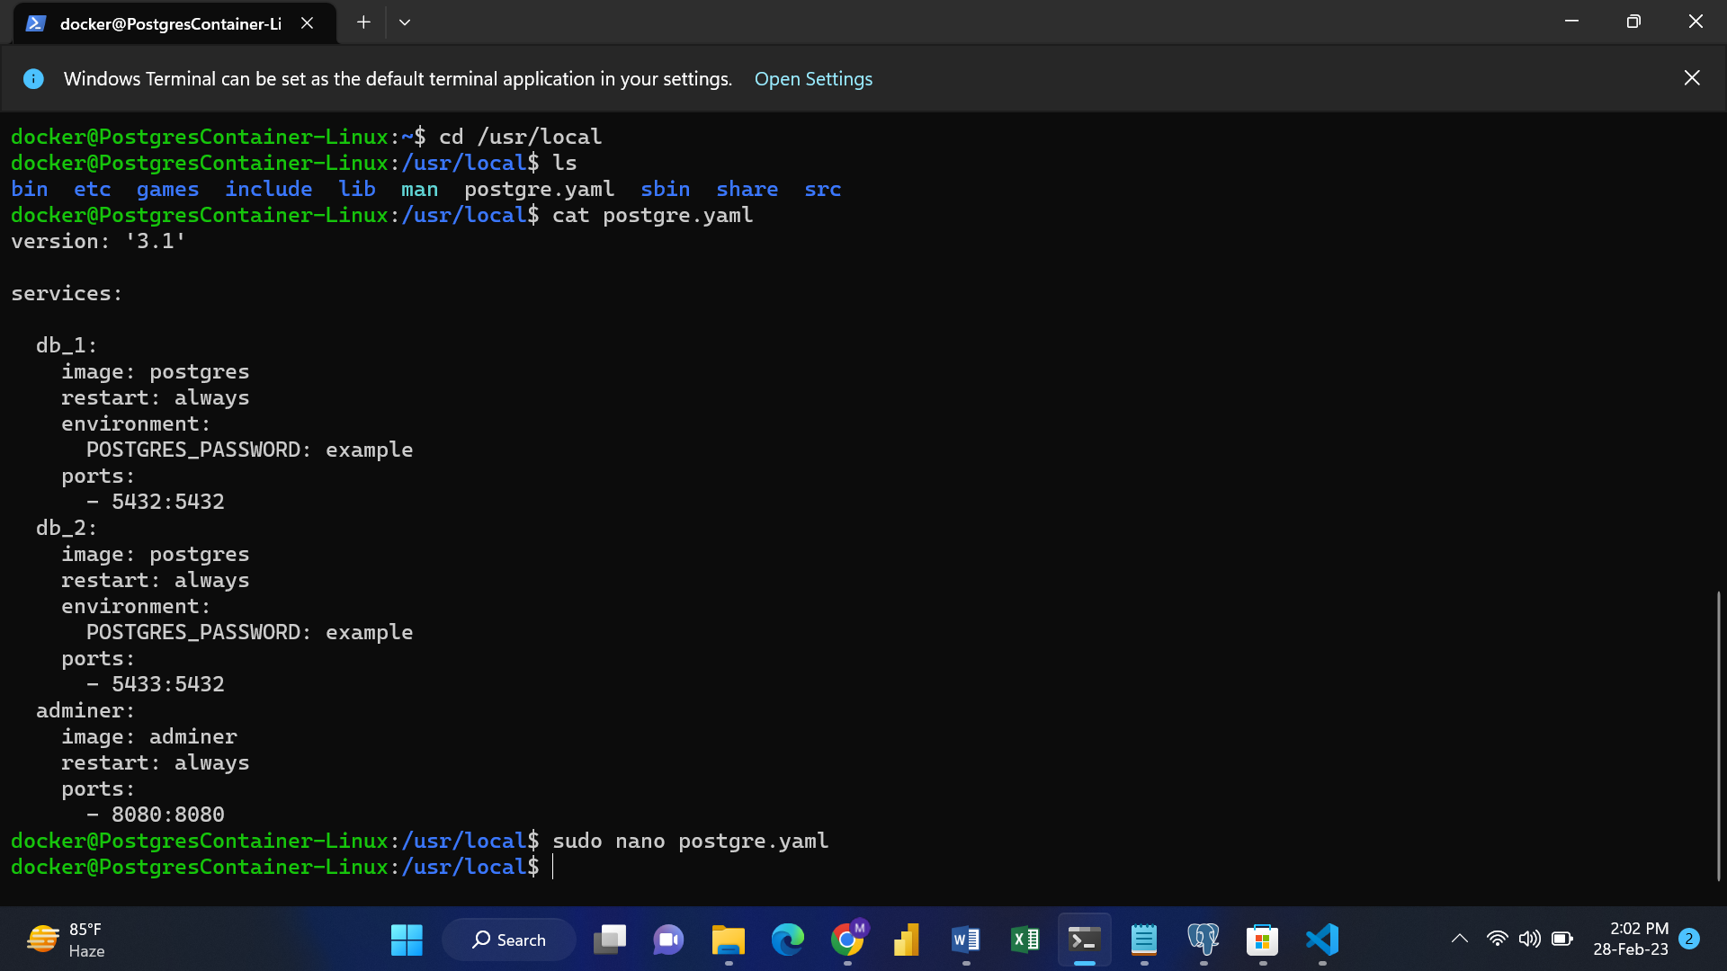Click the 'sbin' directory name
Image resolution: width=1727 pixels, height=971 pixels.
point(666,189)
